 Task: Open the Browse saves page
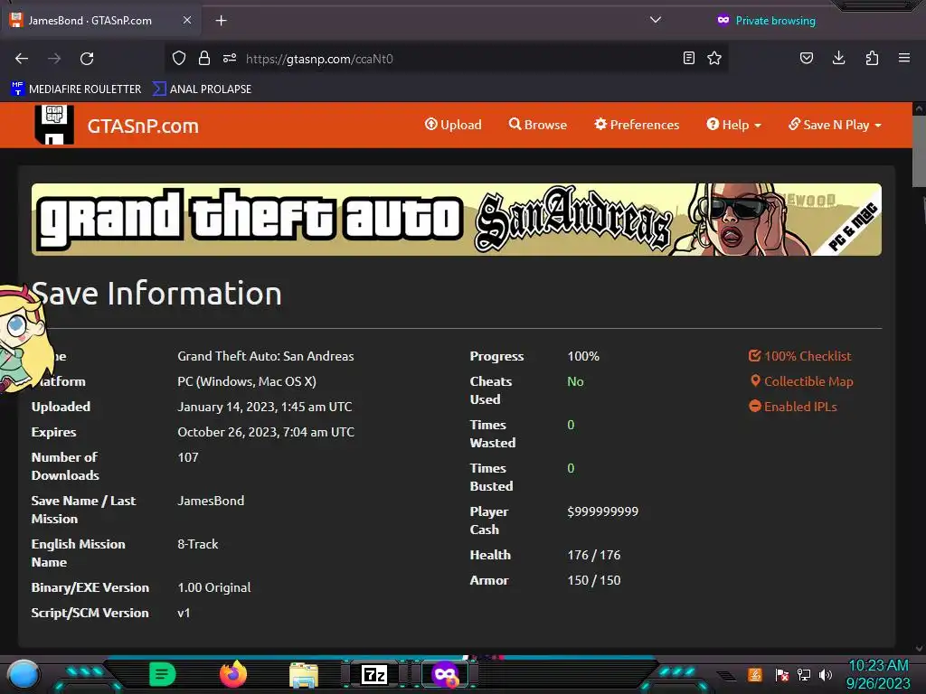538,125
